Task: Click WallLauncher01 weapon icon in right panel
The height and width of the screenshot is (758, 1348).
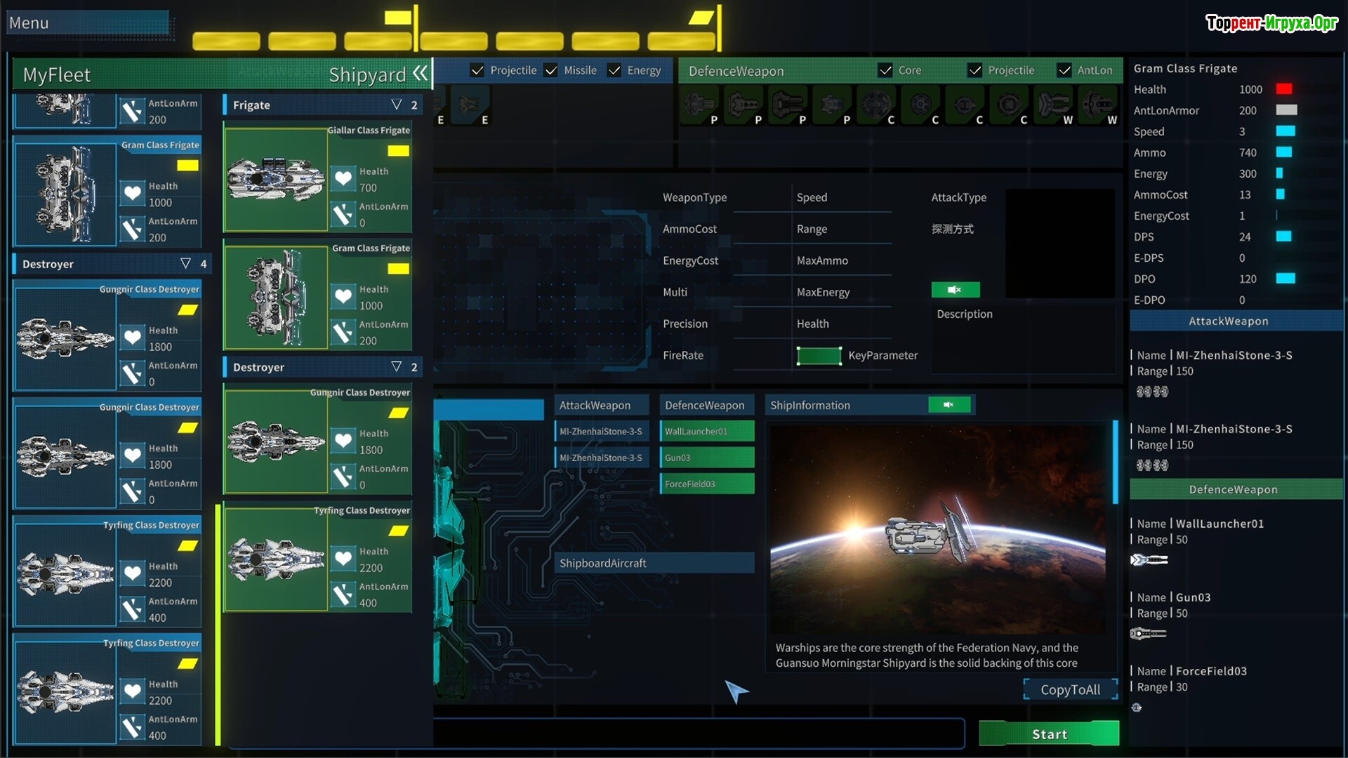Action: [x=1149, y=560]
